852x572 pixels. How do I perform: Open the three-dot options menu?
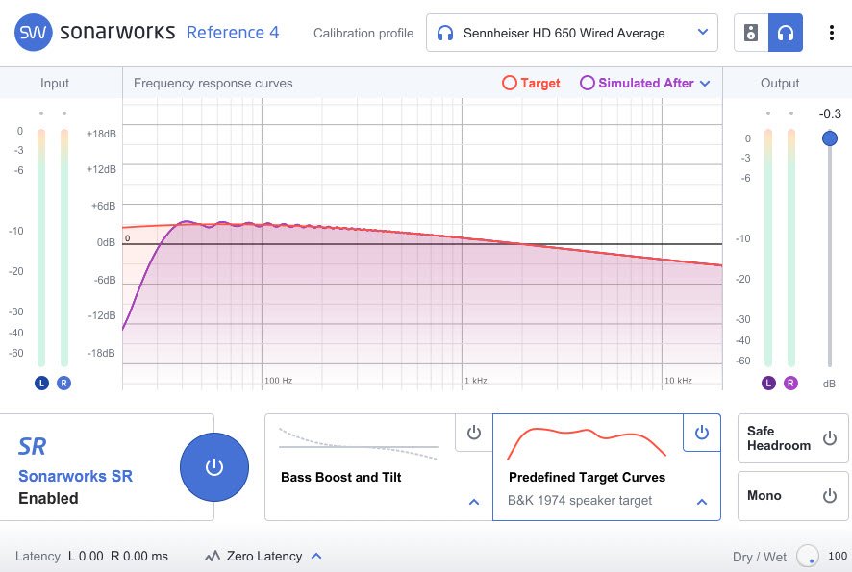pyautogui.click(x=831, y=33)
